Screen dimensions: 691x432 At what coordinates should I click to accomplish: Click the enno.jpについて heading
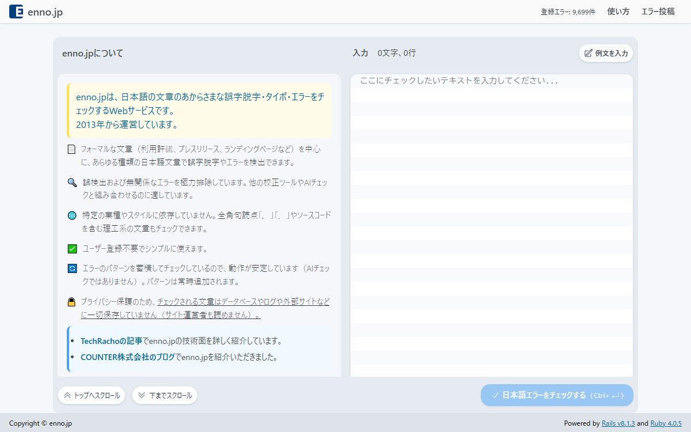pos(93,53)
